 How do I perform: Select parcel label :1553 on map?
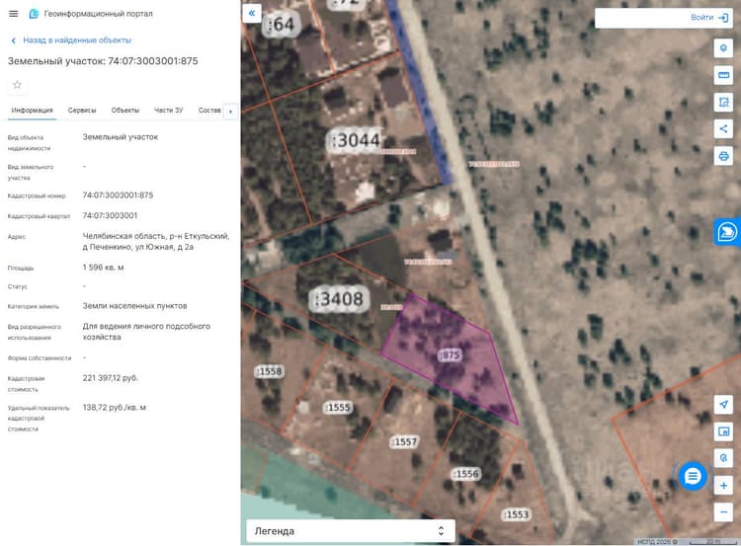[516, 514]
